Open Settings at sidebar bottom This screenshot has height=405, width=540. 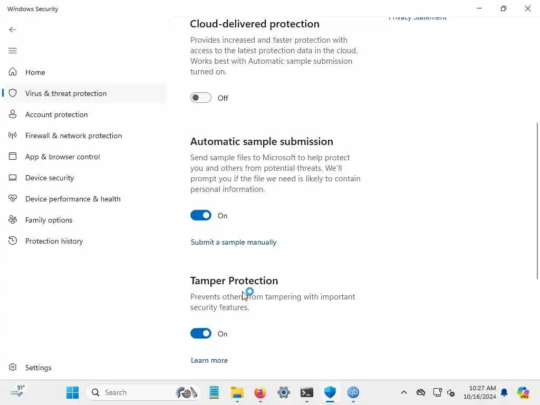click(x=84, y=368)
